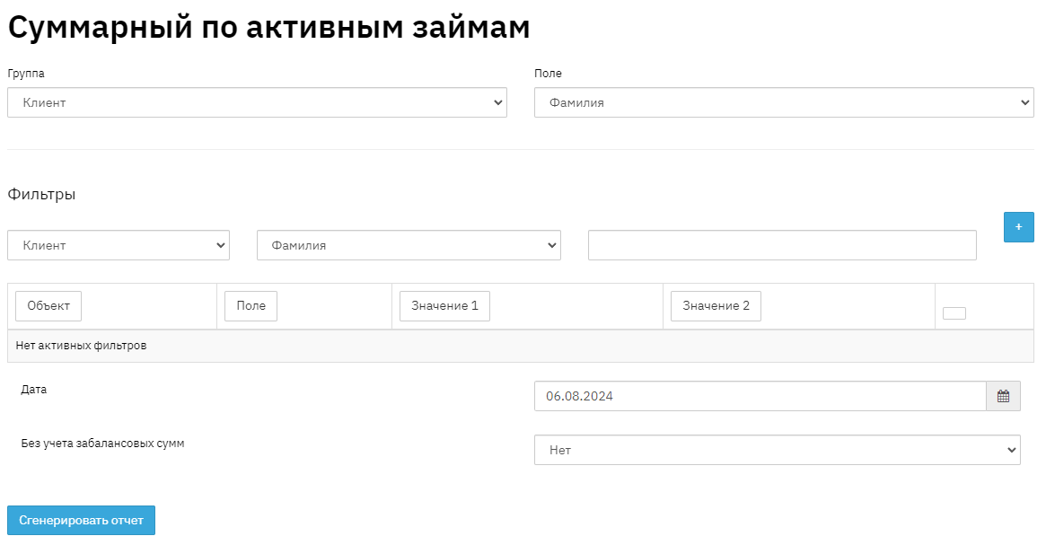
Task: Click the date field showing 06.08.2024
Action: tap(760, 396)
